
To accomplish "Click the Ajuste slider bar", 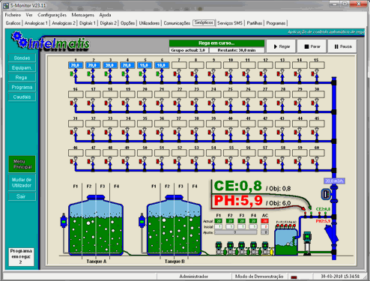I will click(235, 232).
